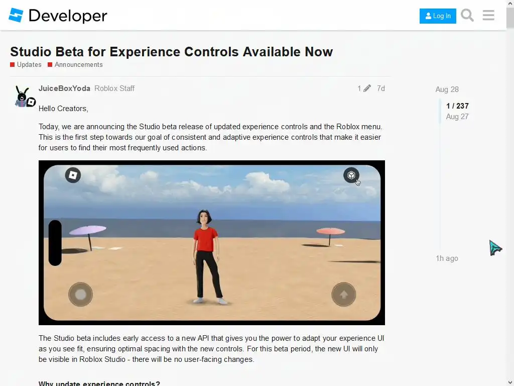514x386 pixels.
Task: Click the topic title heading
Action: (x=172, y=52)
